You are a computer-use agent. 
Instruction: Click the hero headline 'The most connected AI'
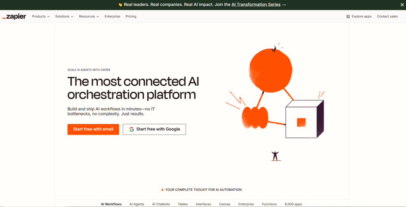133,82
